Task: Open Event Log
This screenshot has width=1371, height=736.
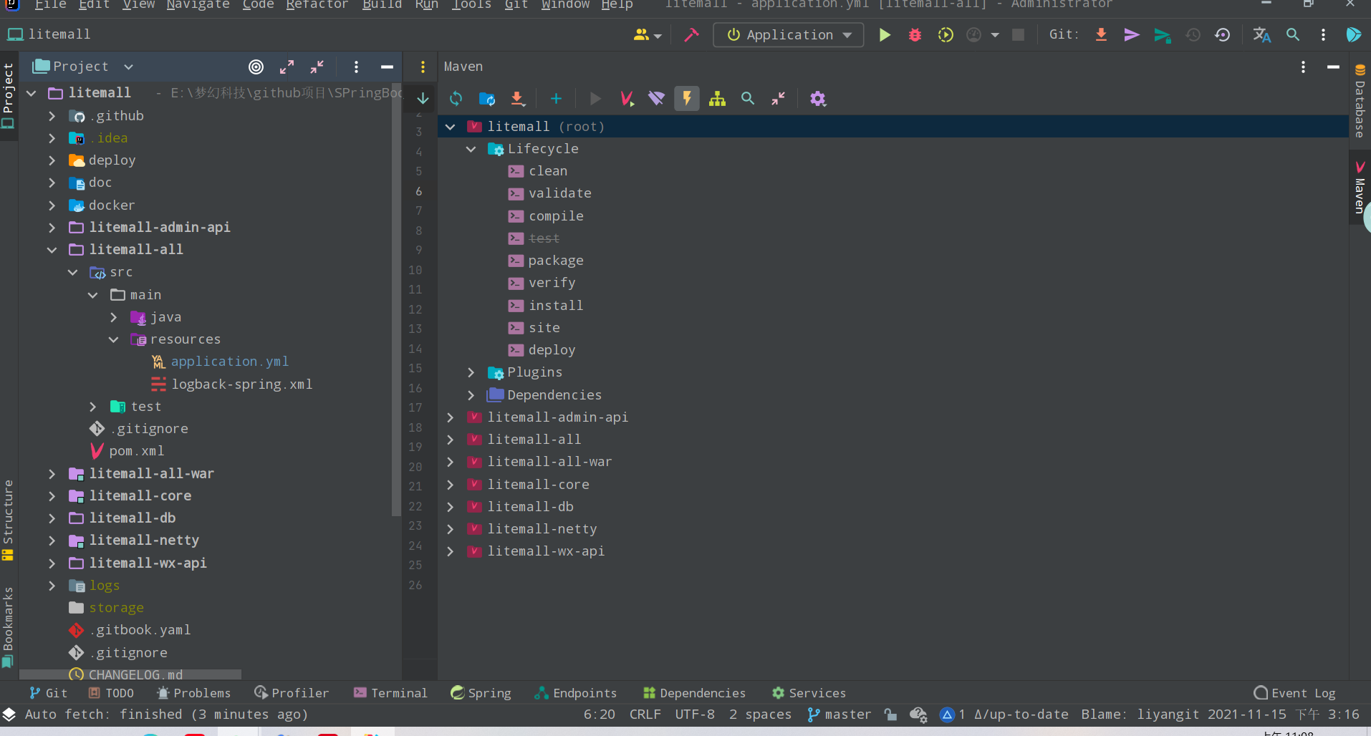Action: pyautogui.click(x=1295, y=693)
